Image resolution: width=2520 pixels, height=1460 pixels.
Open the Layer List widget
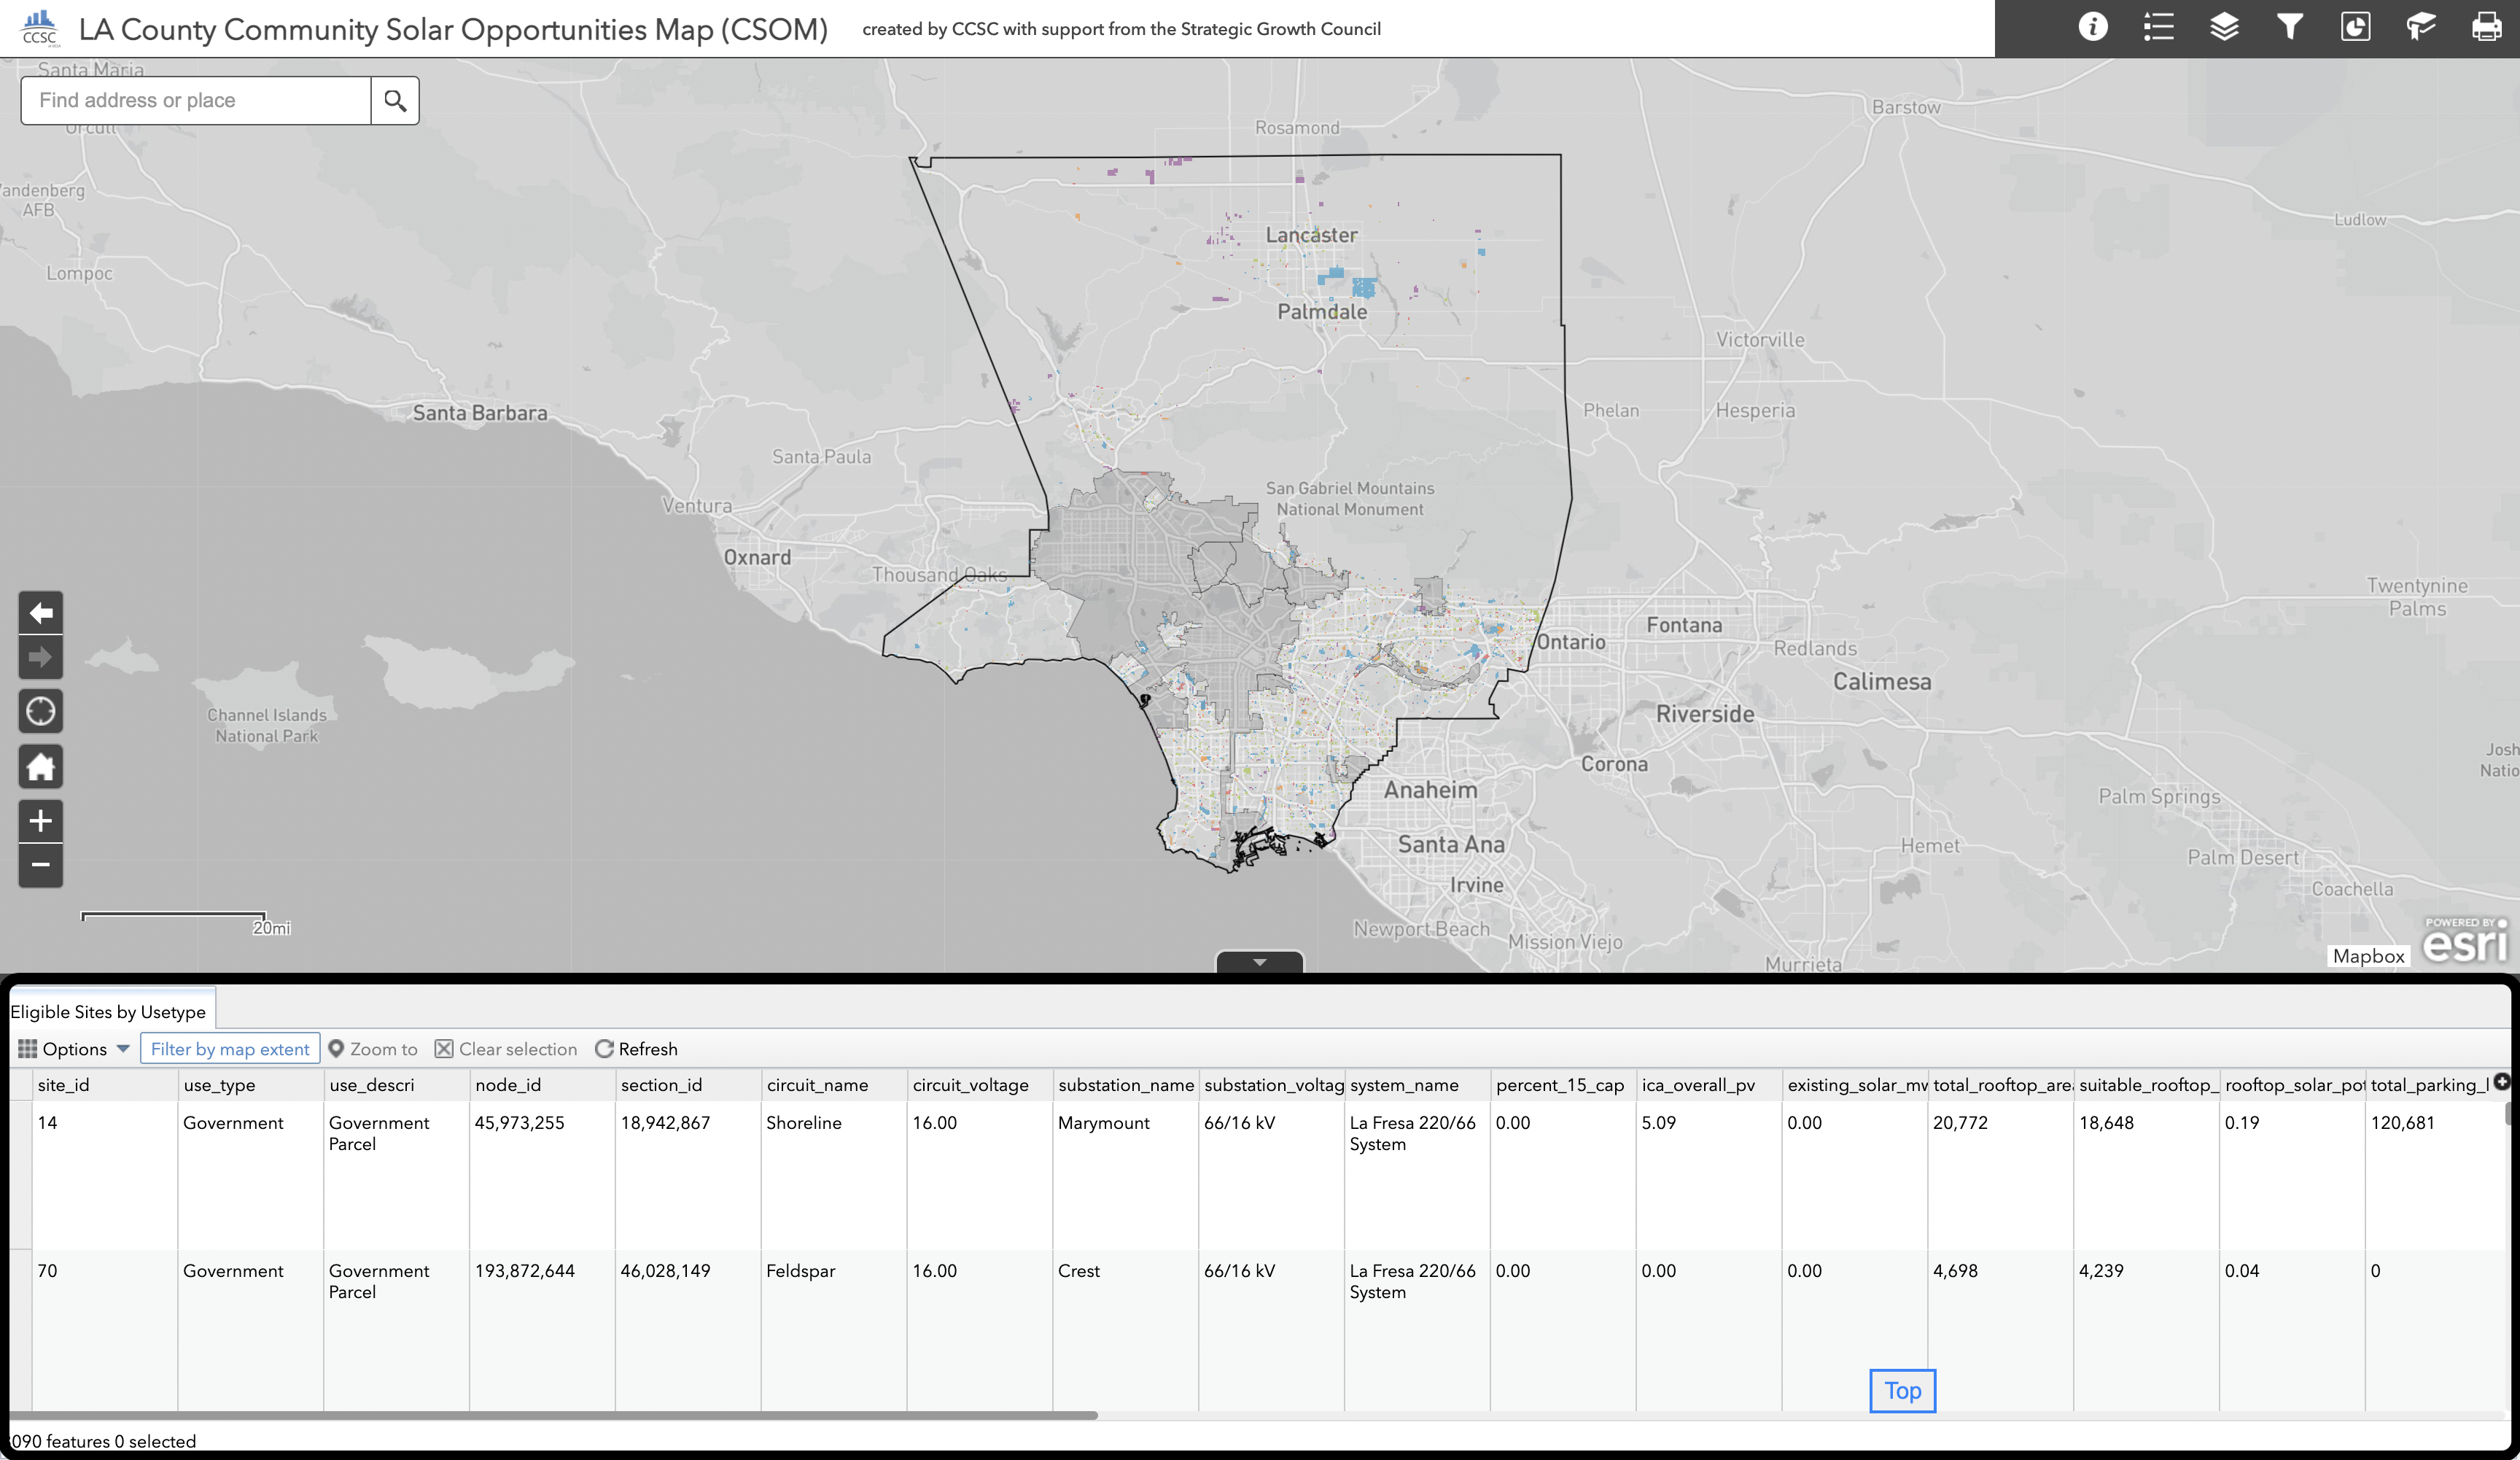point(2224,27)
